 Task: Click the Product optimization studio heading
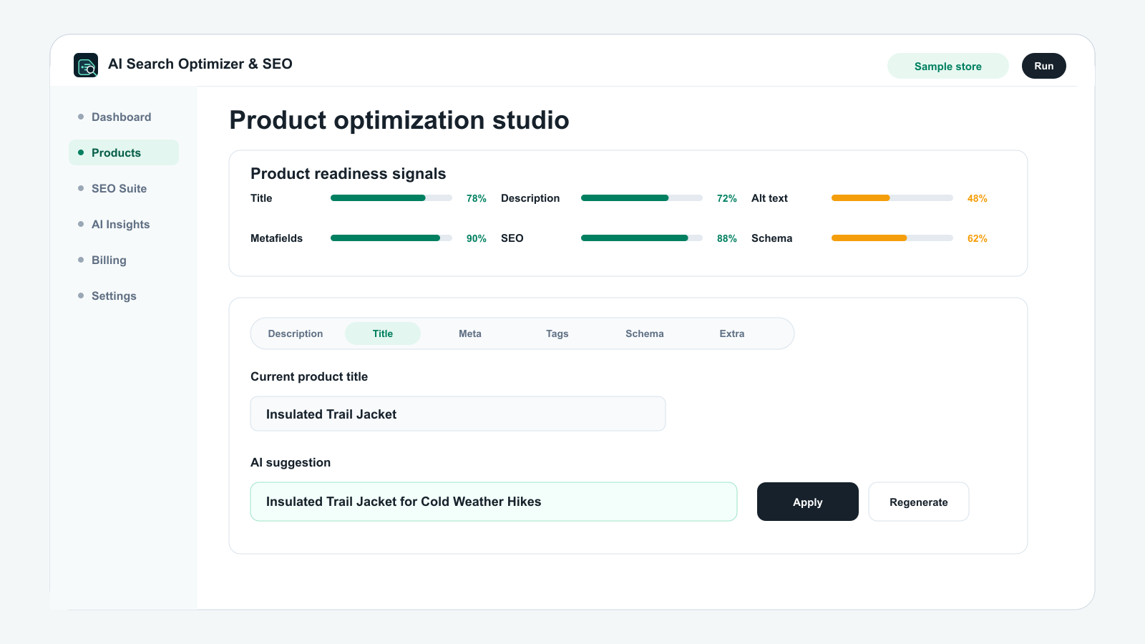399,120
